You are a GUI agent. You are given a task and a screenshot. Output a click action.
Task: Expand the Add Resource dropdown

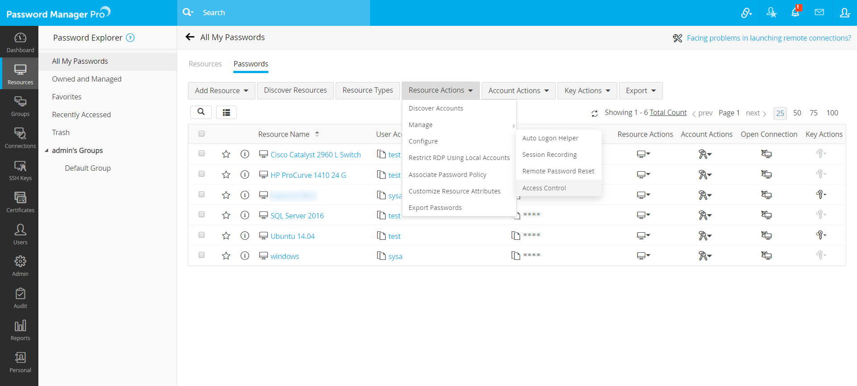221,90
